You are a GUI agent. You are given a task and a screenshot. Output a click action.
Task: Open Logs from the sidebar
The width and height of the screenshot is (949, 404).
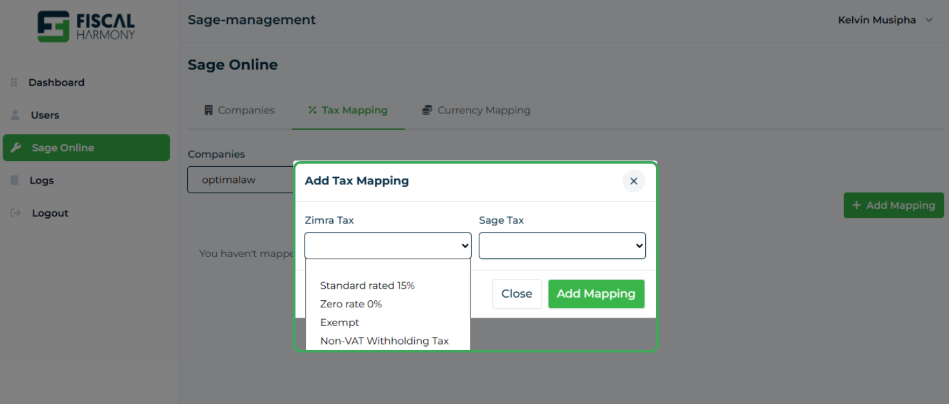coord(41,180)
